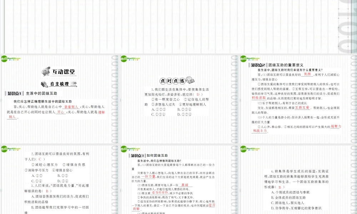The image size is (357, 214).
Task: Click the red answer 互助互爱
Action: (x=302, y=108)
